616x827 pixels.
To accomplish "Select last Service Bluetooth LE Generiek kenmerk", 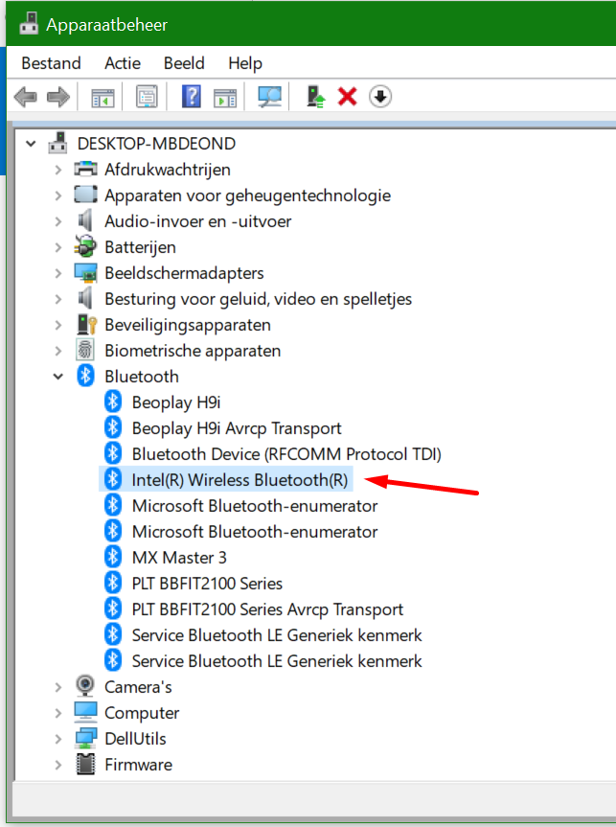I will pos(277,660).
